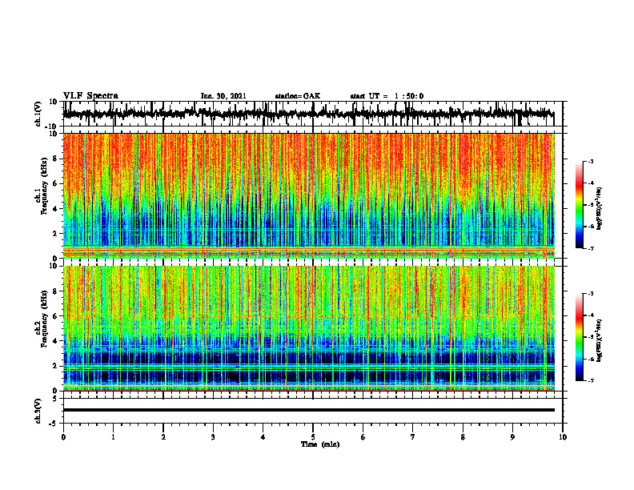Click the time axis tick label "7"

pos(413,437)
